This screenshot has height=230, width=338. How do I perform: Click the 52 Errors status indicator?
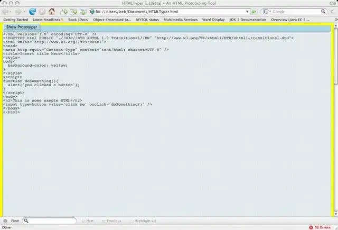pos(320,227)
